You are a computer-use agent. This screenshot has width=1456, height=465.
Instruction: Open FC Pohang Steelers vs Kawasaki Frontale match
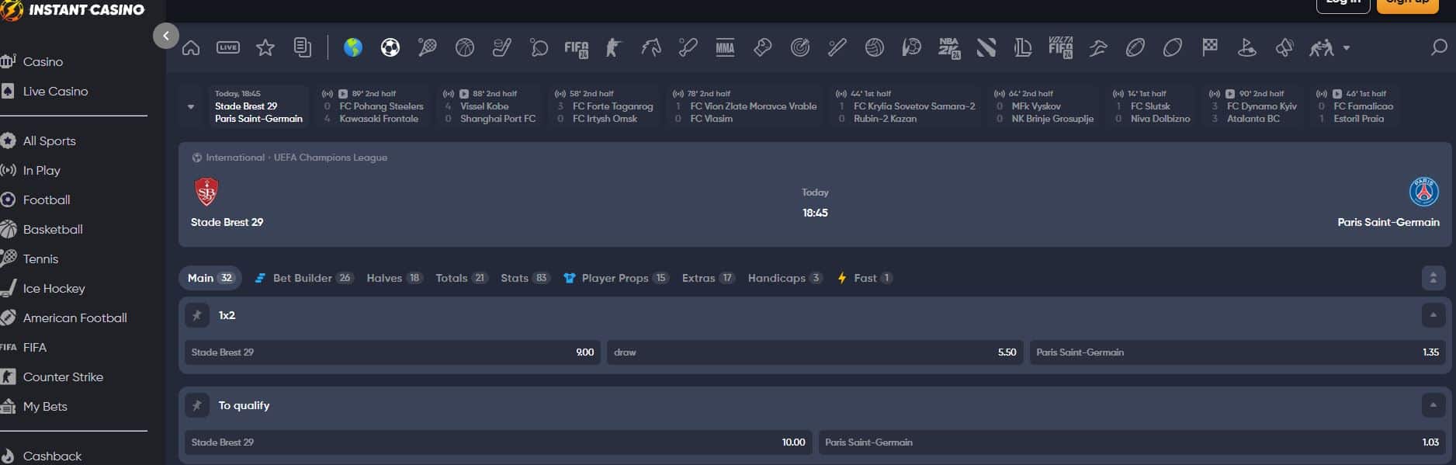372,106
